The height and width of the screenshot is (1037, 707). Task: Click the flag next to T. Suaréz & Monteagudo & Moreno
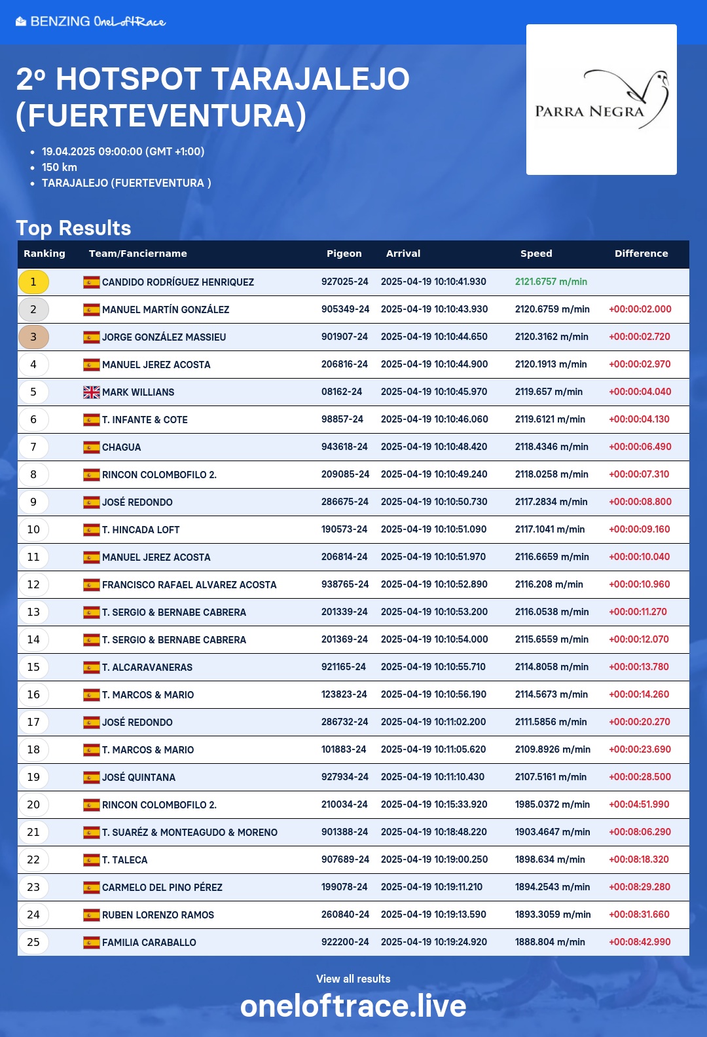click(x=92, y=833)
